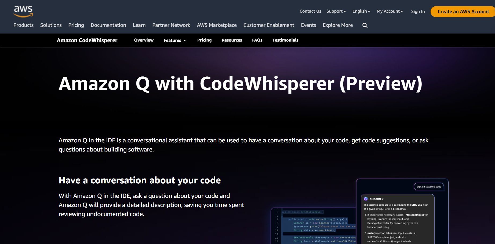The height and width of the screenshot is (244, 495).
Task: Open the FAQs tab
Action: [x=257, y=40]
